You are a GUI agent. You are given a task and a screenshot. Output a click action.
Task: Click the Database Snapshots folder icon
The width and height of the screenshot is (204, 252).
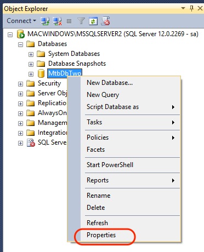point(41,64)
